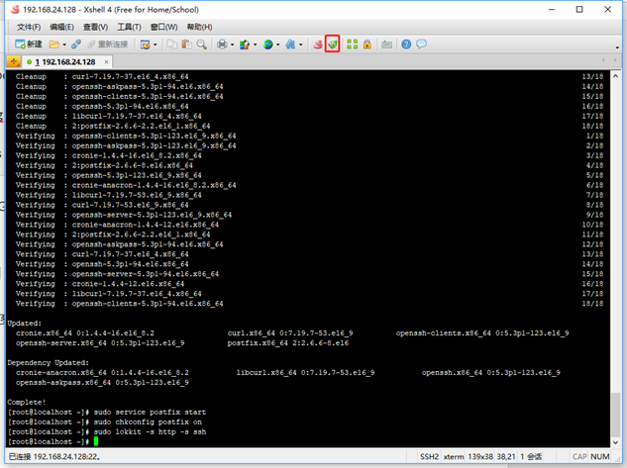The height and width of the screenshot is (468, 627).
Task: Click the 重新连接 reconnect button
Action: (x=108, y=45)
